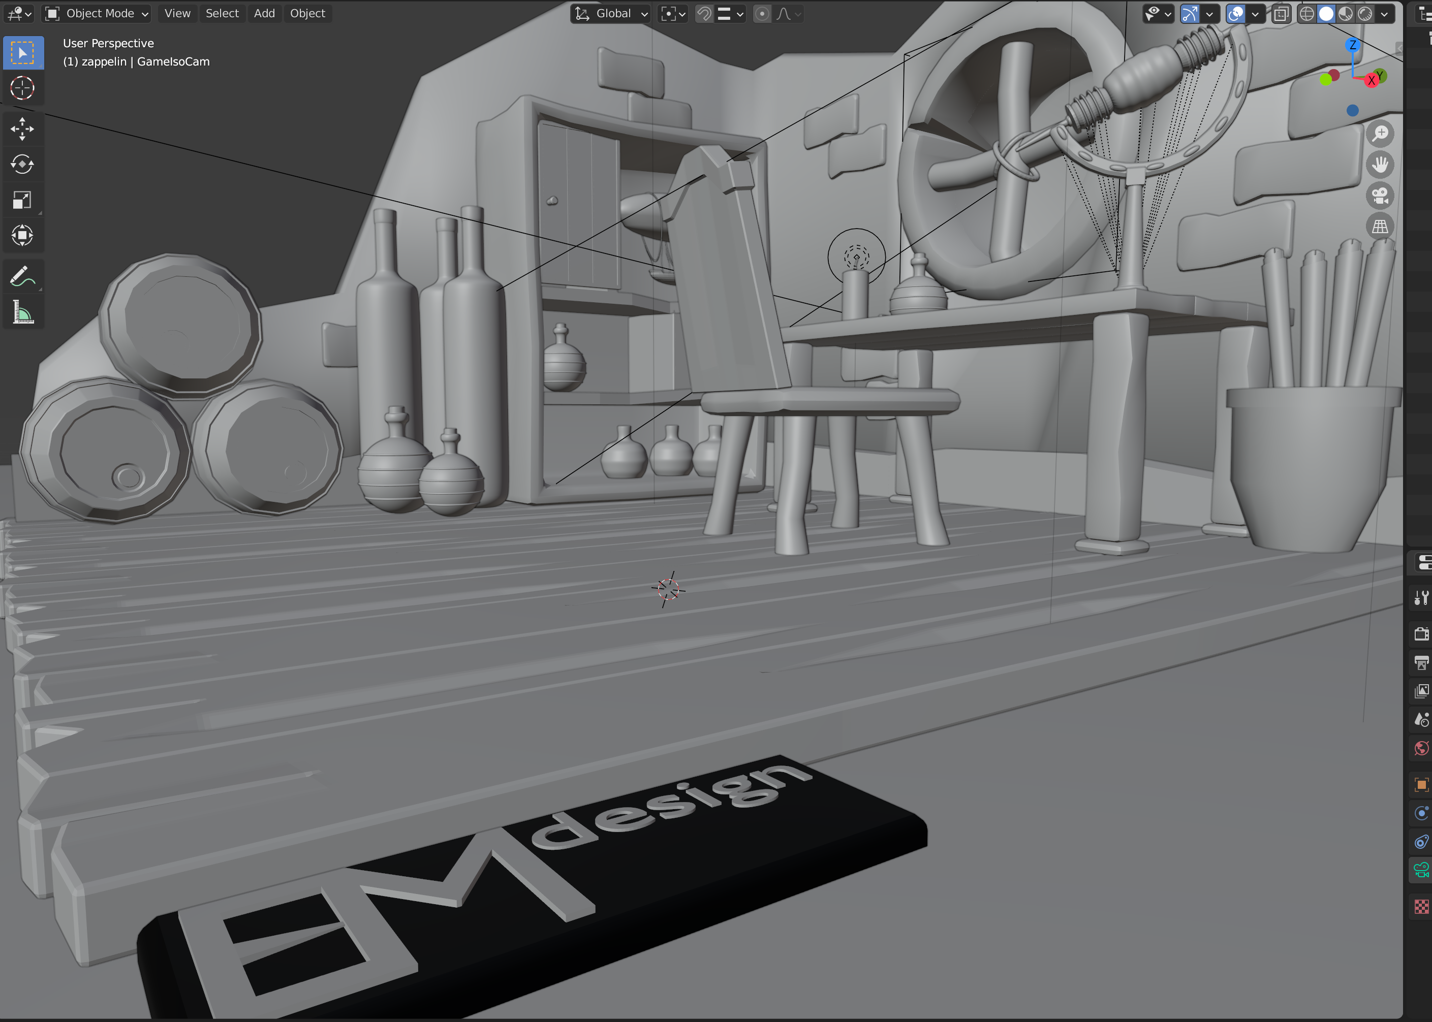Open the Texture properties checker tab
Screen dimensions: 1432x1022
click(1421, 906)
